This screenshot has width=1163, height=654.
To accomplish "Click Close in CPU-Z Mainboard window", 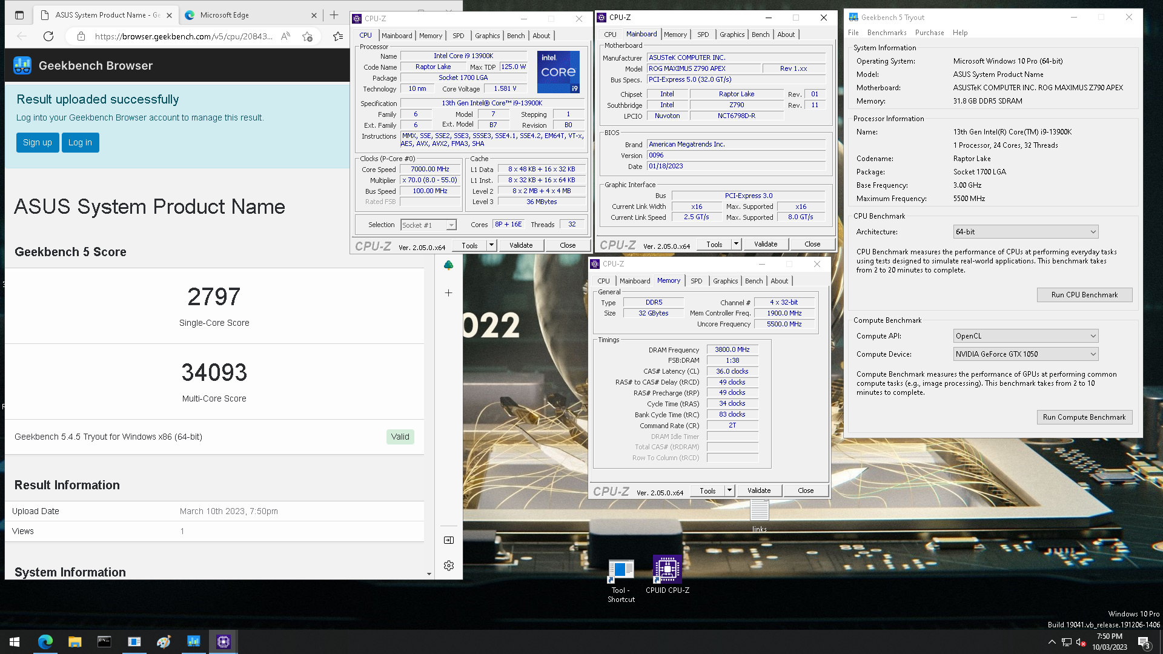I will coord(812,244).
